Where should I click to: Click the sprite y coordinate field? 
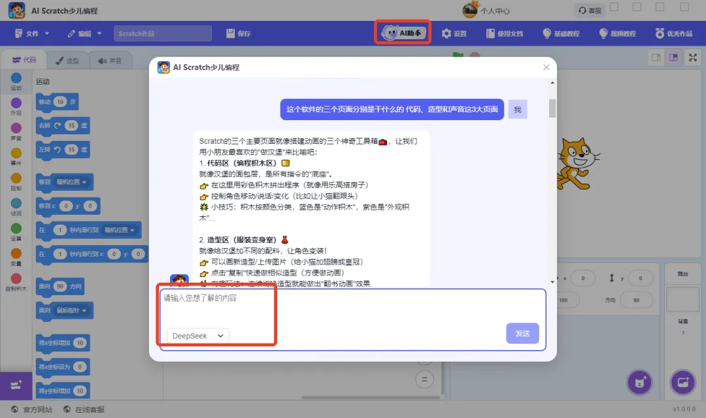coord(640,278)
